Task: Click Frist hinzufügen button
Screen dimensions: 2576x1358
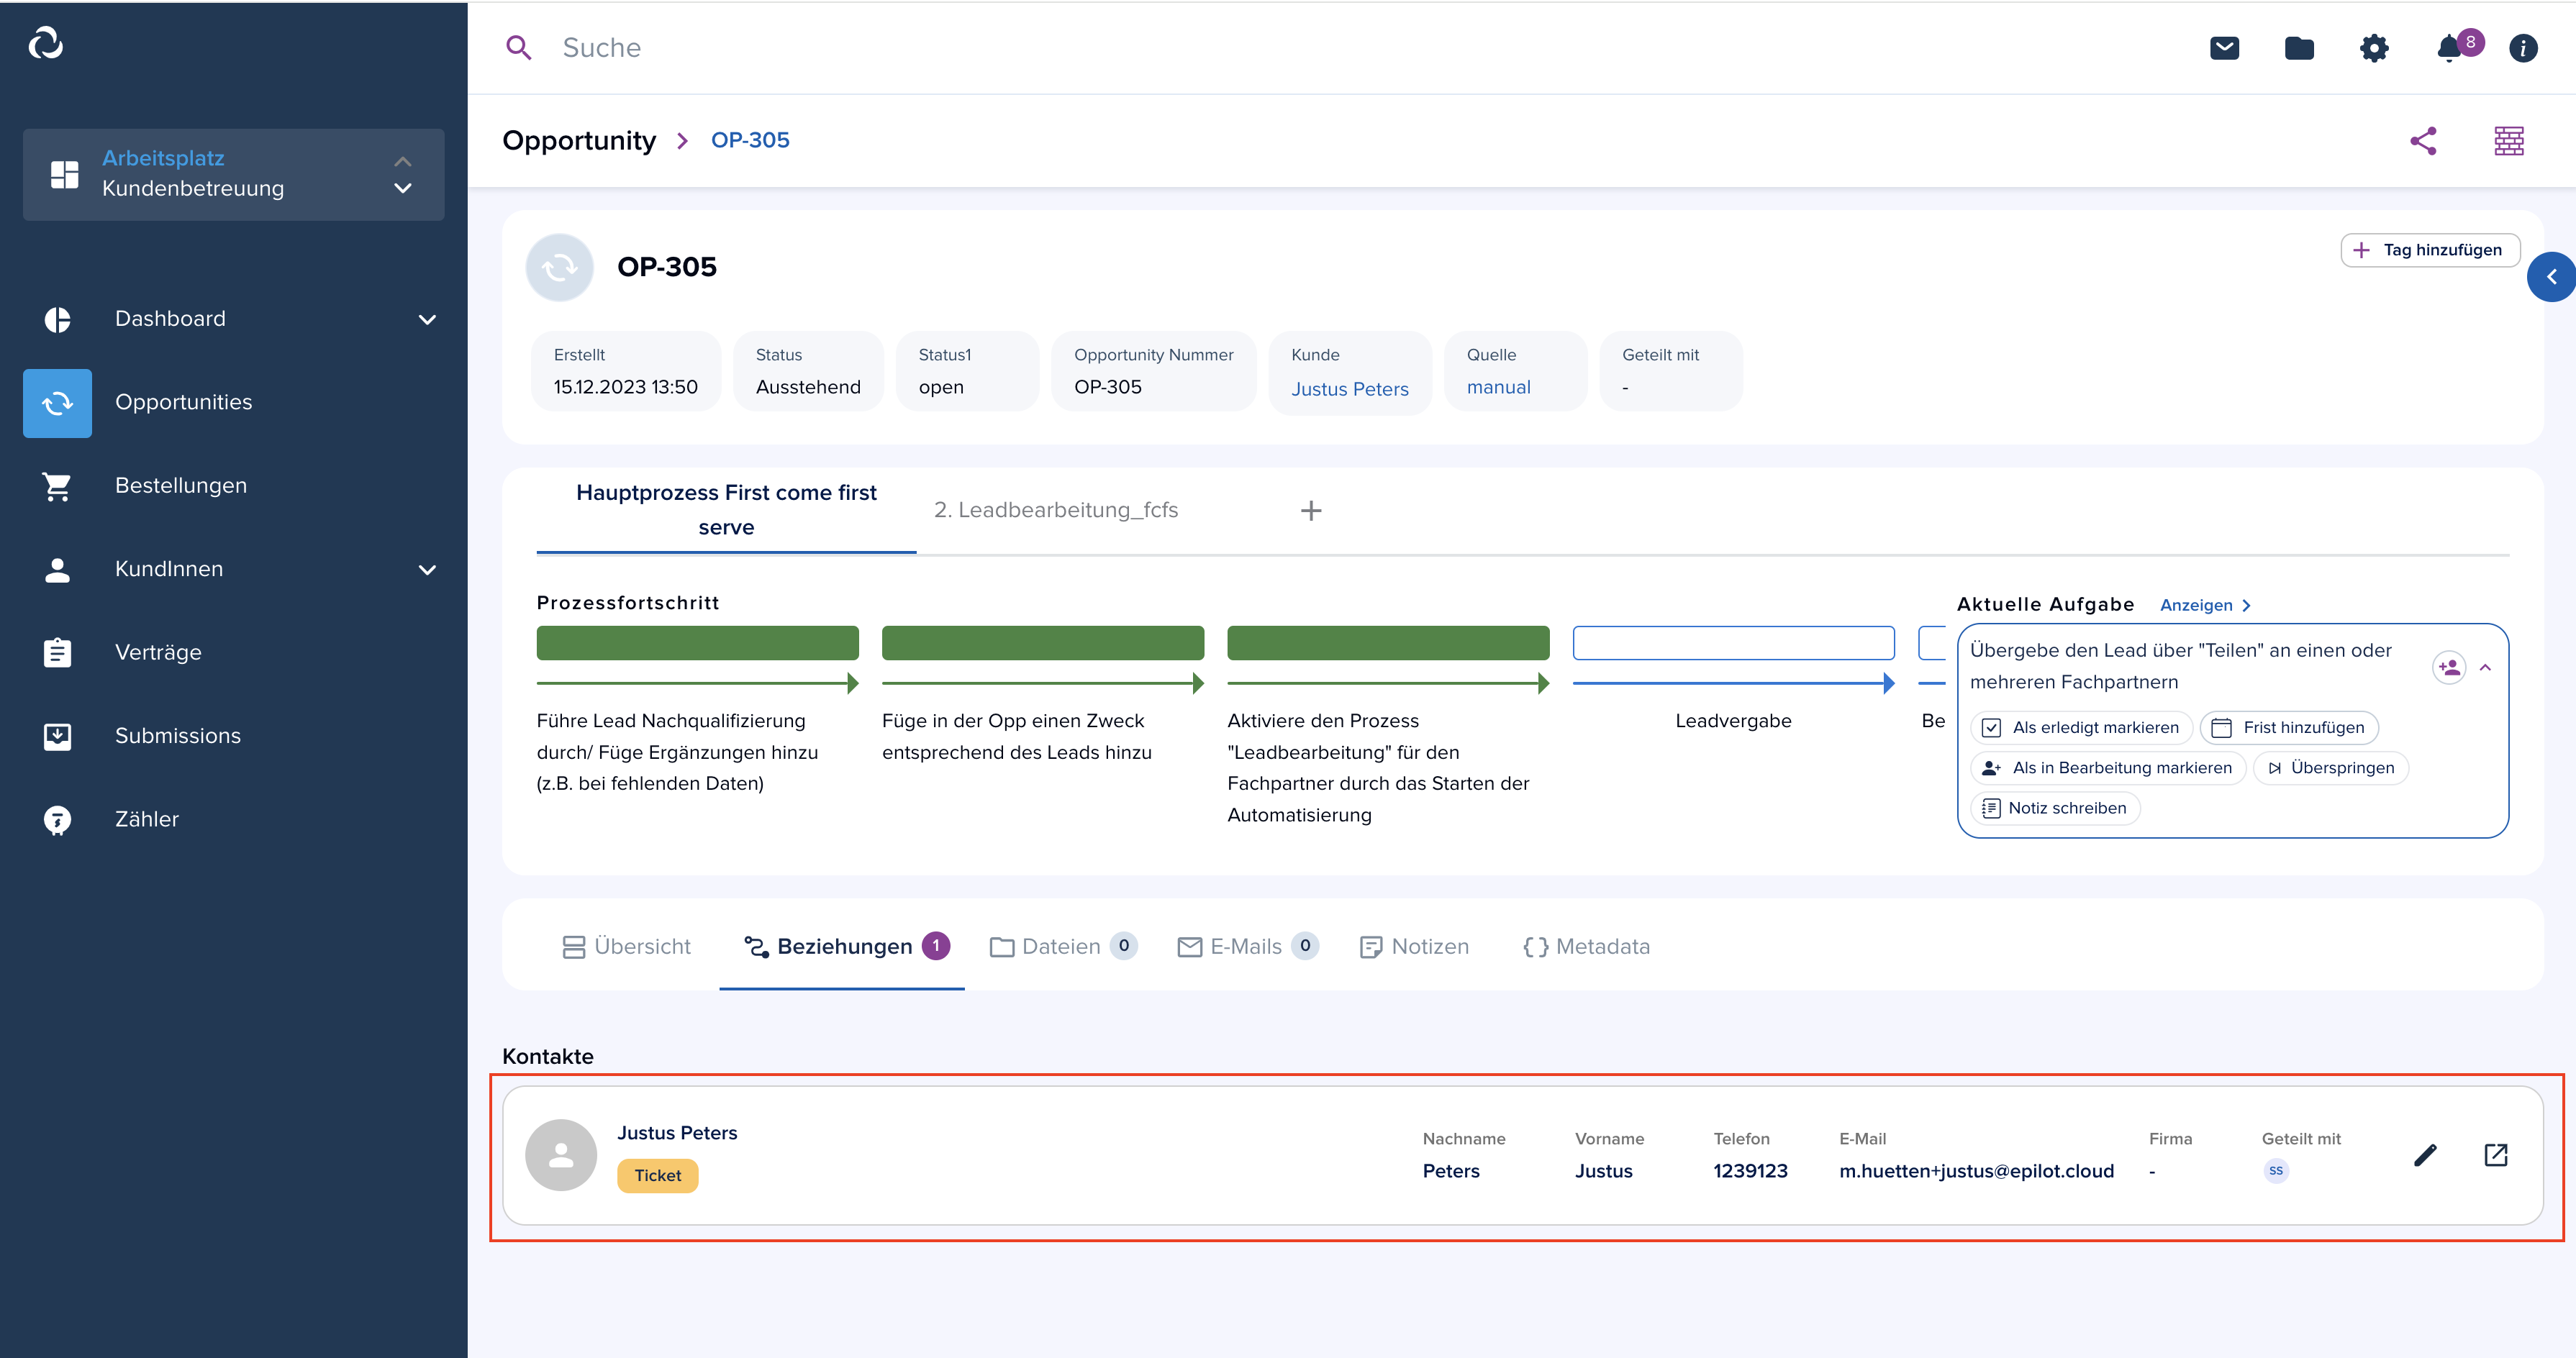Action: point(2289,727)
